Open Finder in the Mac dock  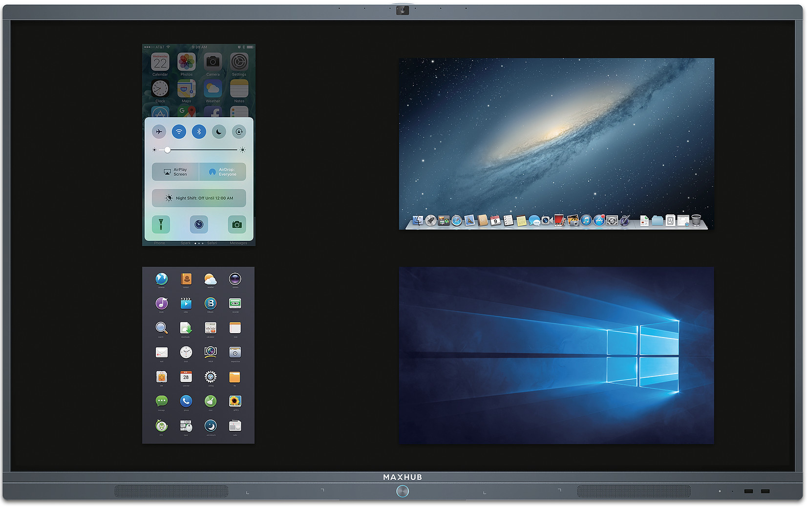(x=418, y=220)
